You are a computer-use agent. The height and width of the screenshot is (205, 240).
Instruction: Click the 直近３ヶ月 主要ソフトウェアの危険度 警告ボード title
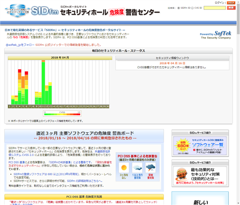pyautogui.click(x=85, y=133)
